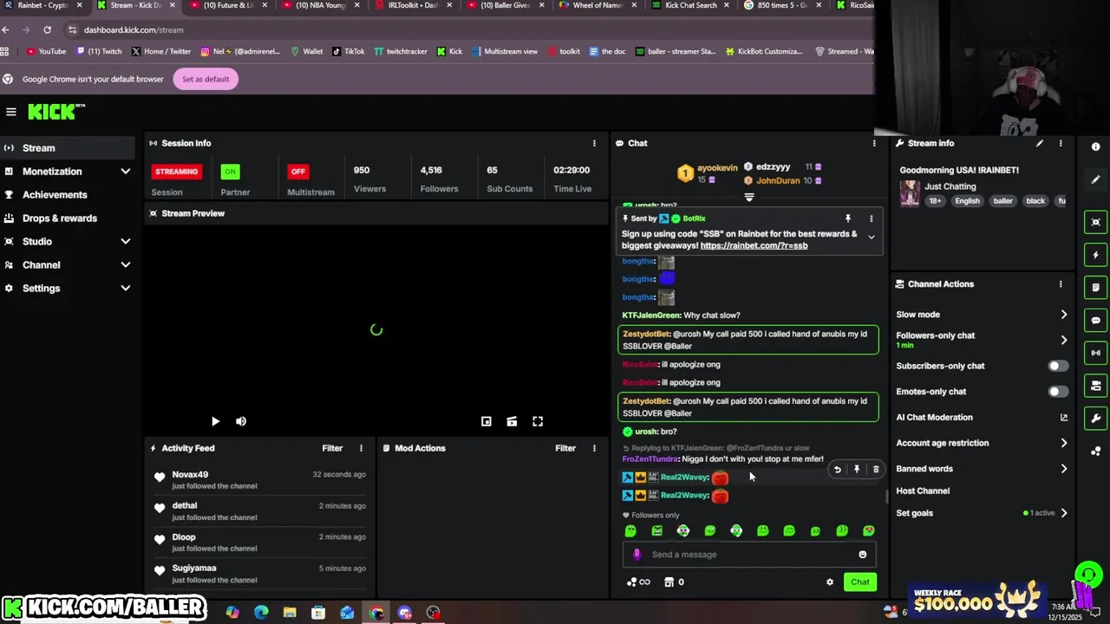Click Host Channel action
This screenshot has height=624, width=1110.
pyautogui.click(x=923, y=491)
